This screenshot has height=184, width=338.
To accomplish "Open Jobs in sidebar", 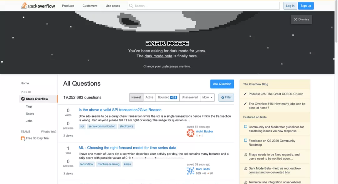I will [29, 121].
